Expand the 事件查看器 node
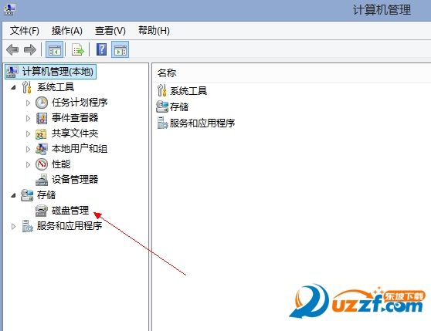 28,118
